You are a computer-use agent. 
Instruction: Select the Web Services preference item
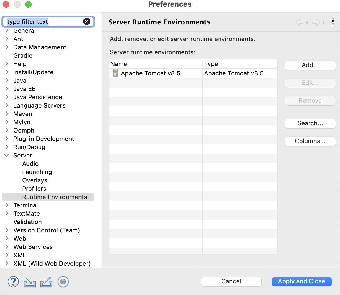point(33,247)
